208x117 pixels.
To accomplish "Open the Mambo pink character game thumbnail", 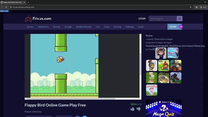I will (x=152, y=90).
